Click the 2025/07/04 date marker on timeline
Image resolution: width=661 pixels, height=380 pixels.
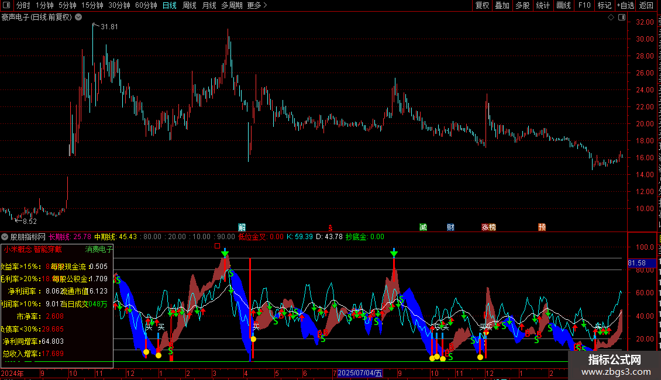click(x=360, y=373)
